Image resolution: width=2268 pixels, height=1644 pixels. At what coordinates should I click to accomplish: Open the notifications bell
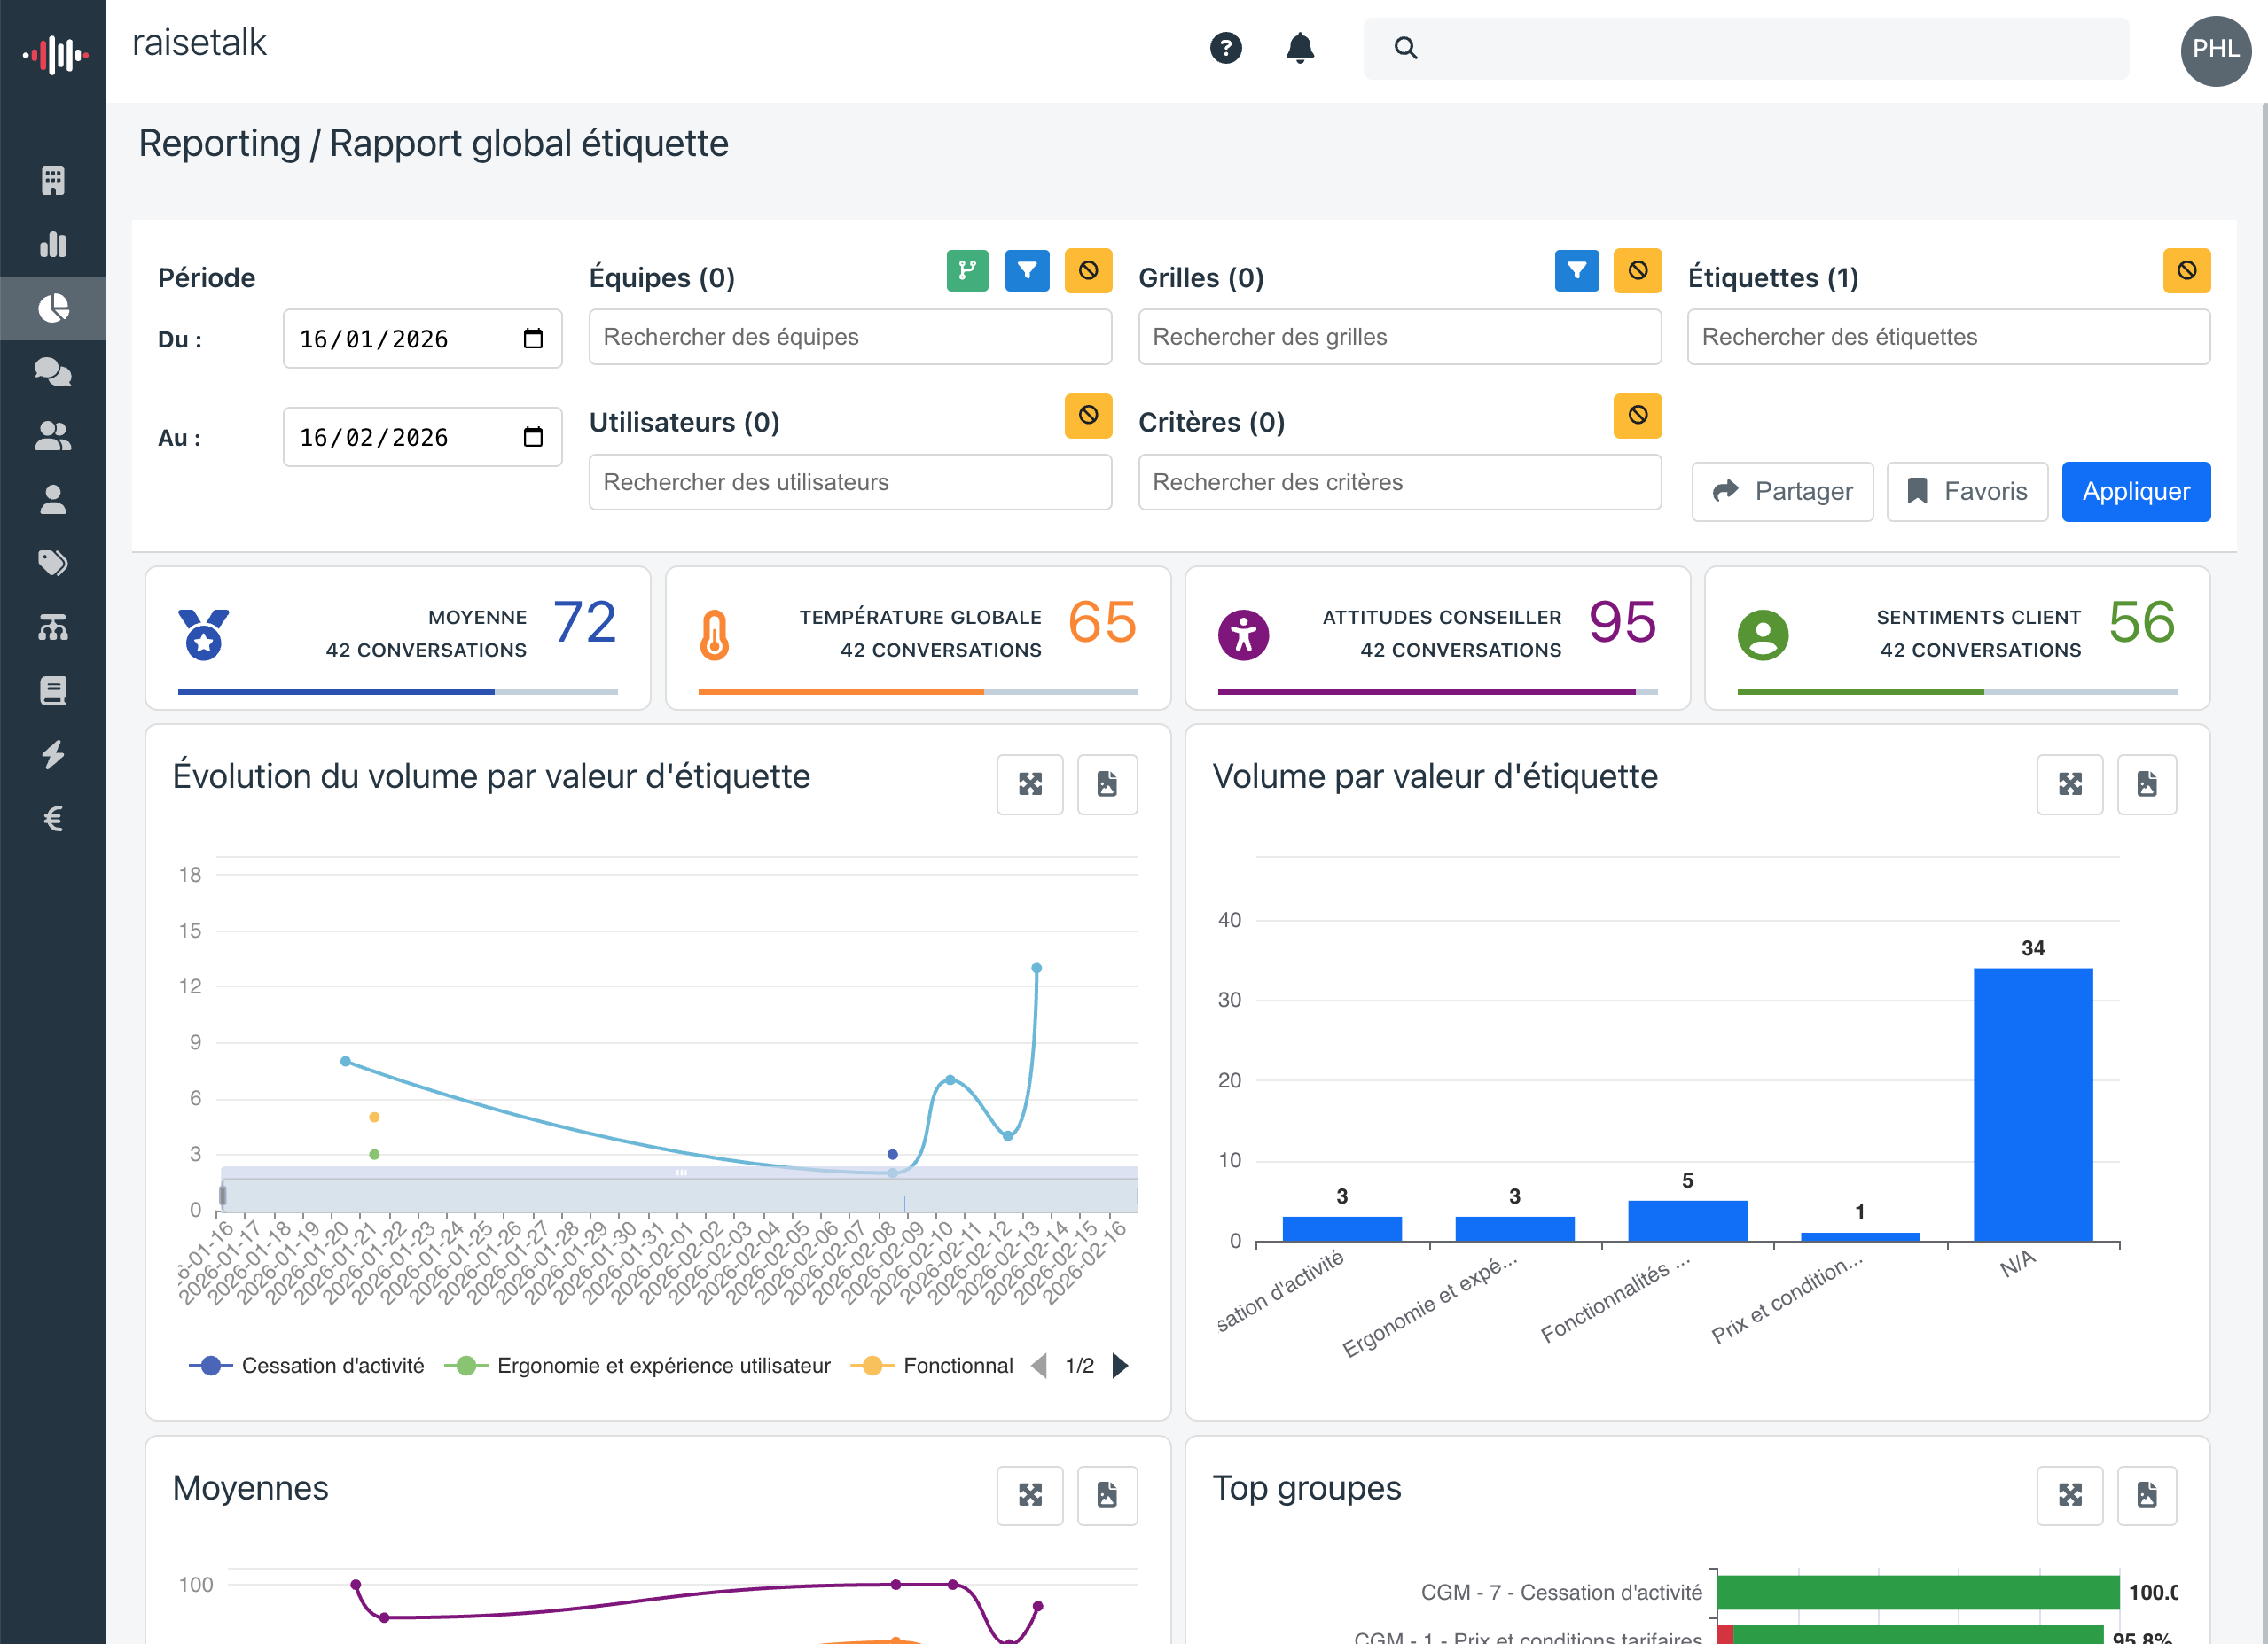pos(1299,47)
